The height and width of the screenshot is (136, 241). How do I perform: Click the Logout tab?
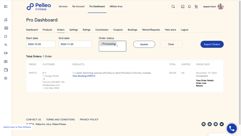tap(185, 30)
